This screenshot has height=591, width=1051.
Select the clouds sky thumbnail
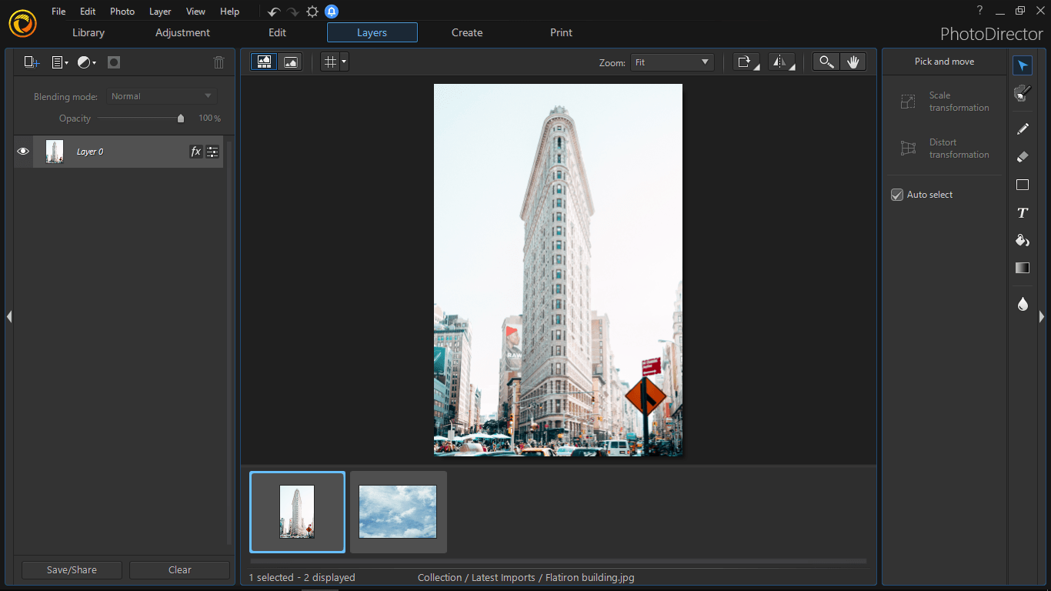coord(398,512)
